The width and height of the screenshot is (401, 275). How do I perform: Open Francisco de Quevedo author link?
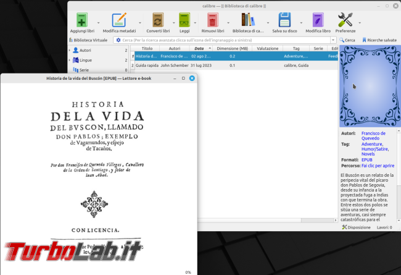pos(373,136)
